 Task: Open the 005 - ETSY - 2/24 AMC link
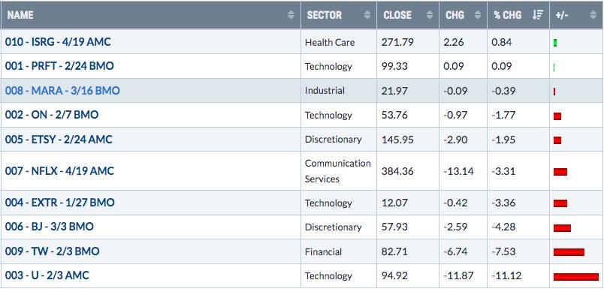pos(59,140)
